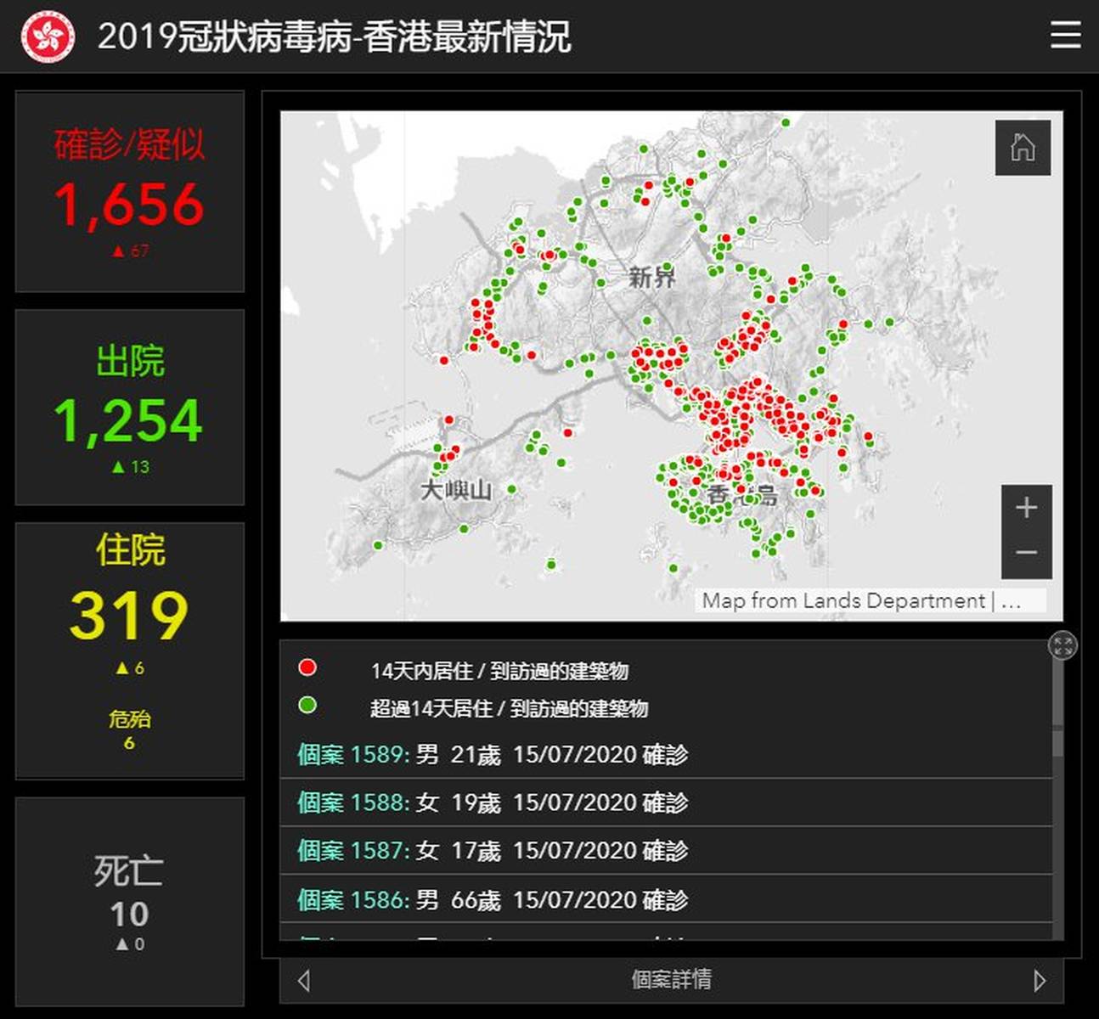
Task: Zoom in using the plus icon on map
Action: [x=1026, y=508]
